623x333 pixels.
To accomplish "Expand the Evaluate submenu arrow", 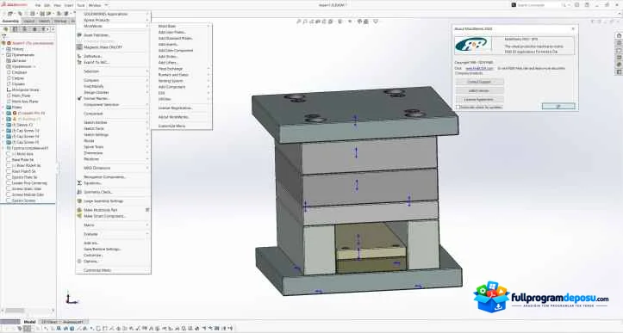I will pyautogui.click(x=147, y=234).
